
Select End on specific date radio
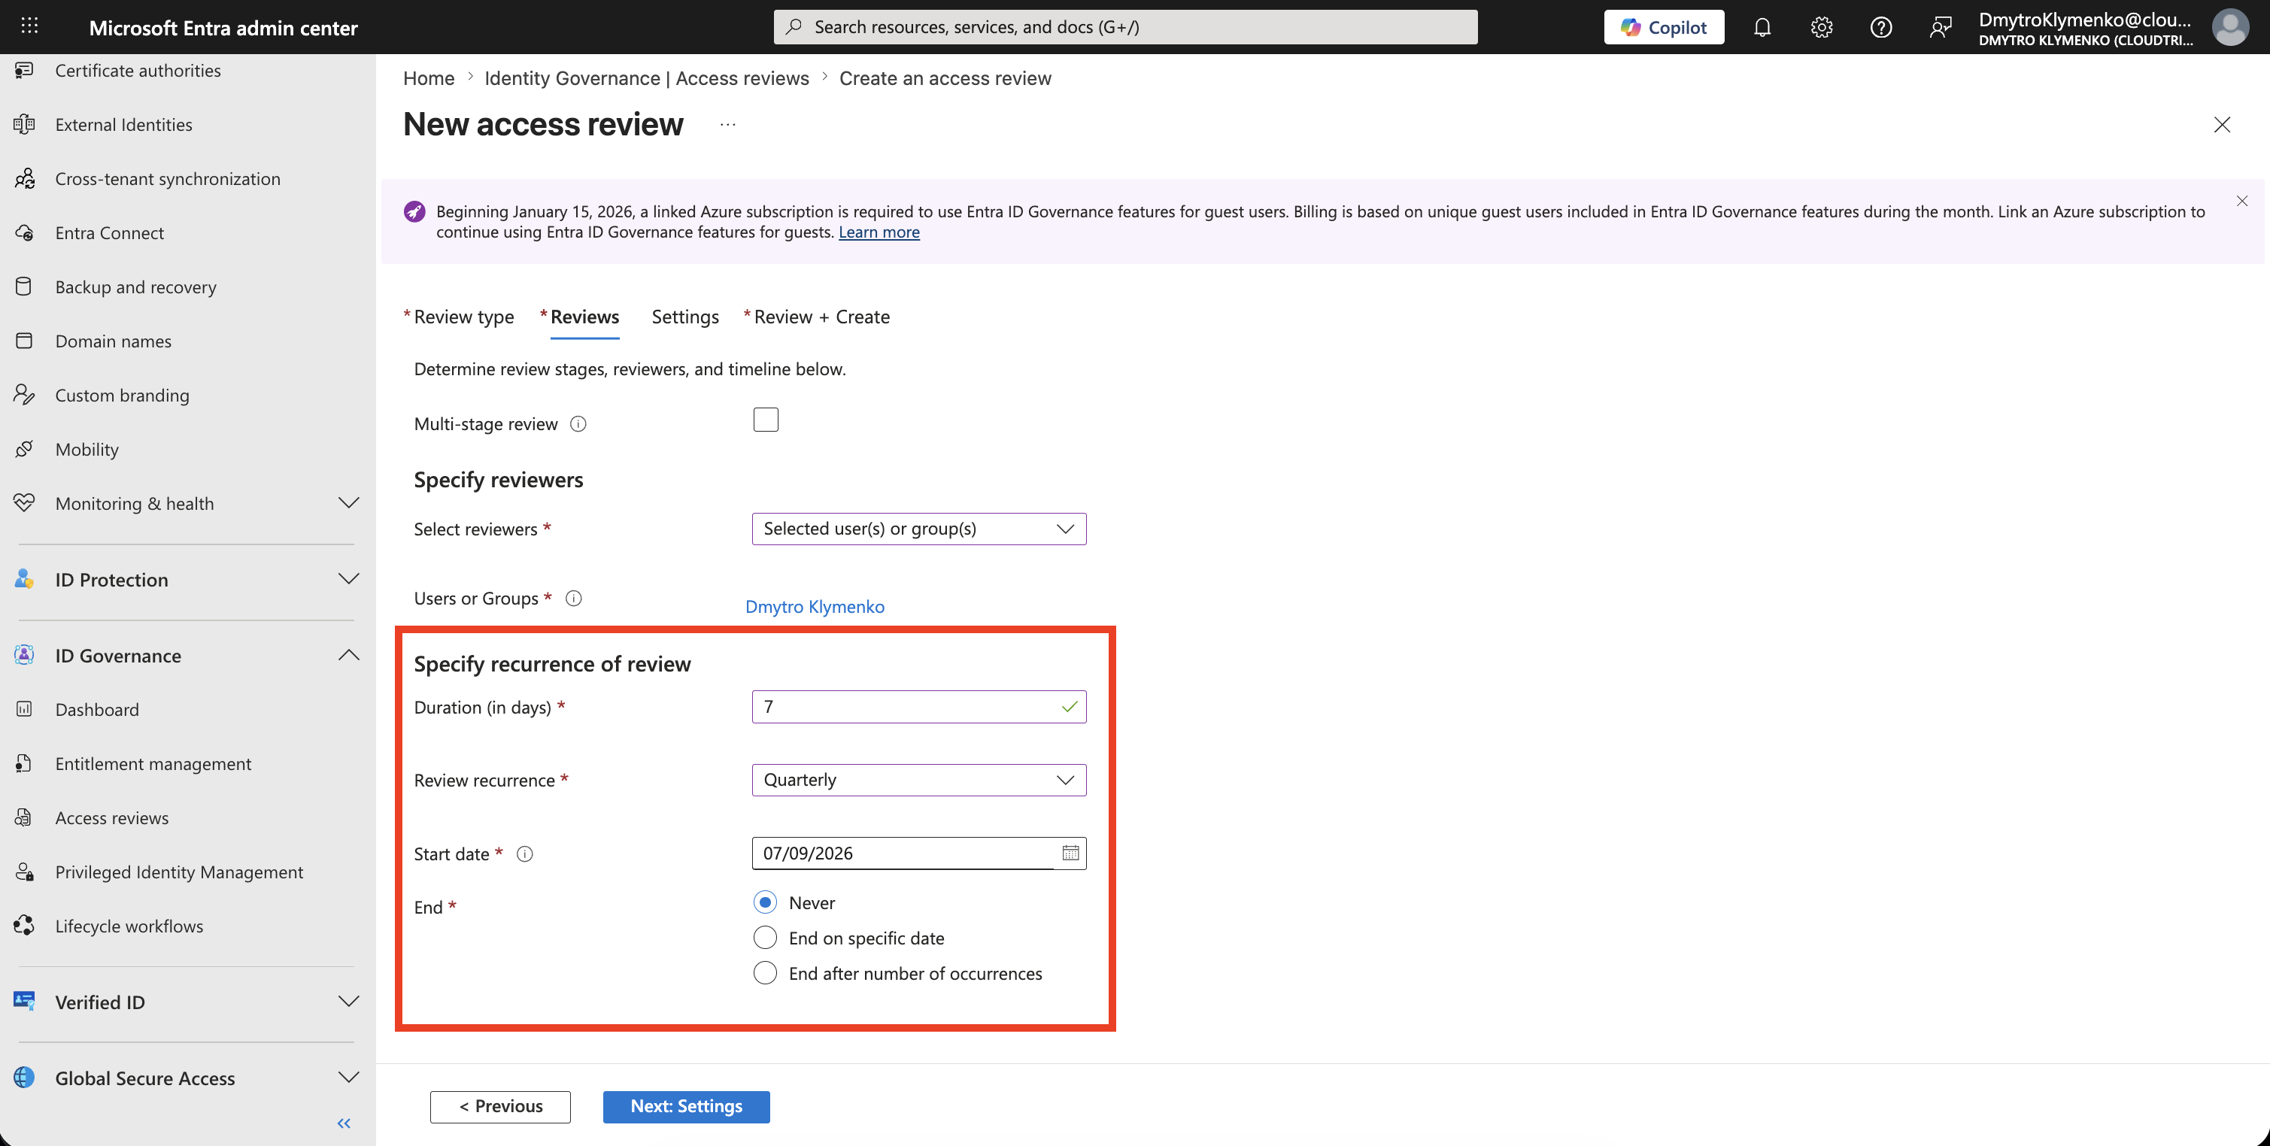click(765, 938)
